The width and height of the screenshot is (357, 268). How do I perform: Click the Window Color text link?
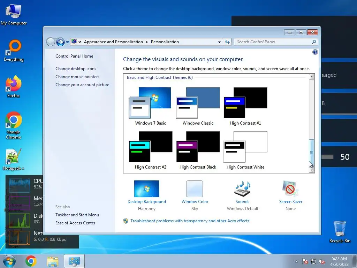point(195,202)
